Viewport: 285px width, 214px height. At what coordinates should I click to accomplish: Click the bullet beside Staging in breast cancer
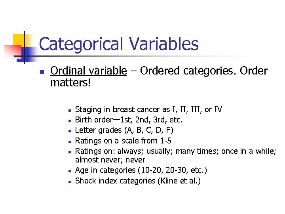click(69, 110)
